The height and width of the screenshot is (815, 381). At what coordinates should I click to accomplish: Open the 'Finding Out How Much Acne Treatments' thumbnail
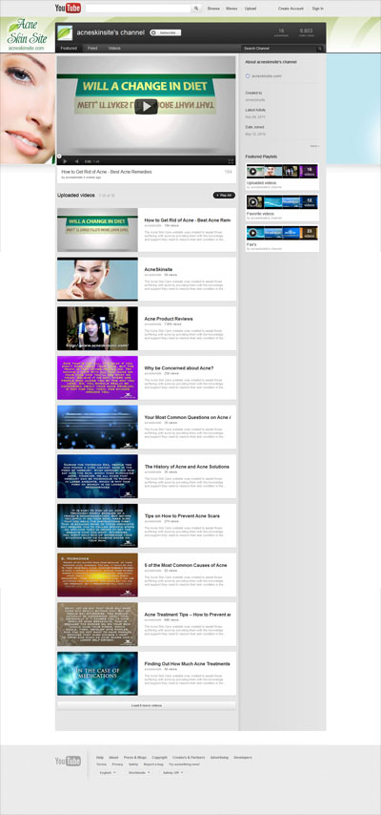coord(97,673)
